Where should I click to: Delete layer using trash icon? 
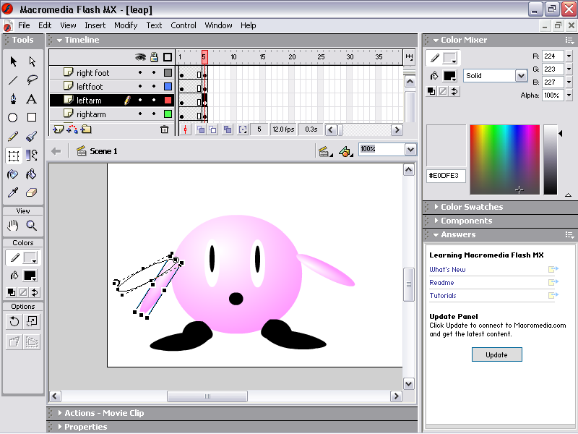[x=164, y=129]
